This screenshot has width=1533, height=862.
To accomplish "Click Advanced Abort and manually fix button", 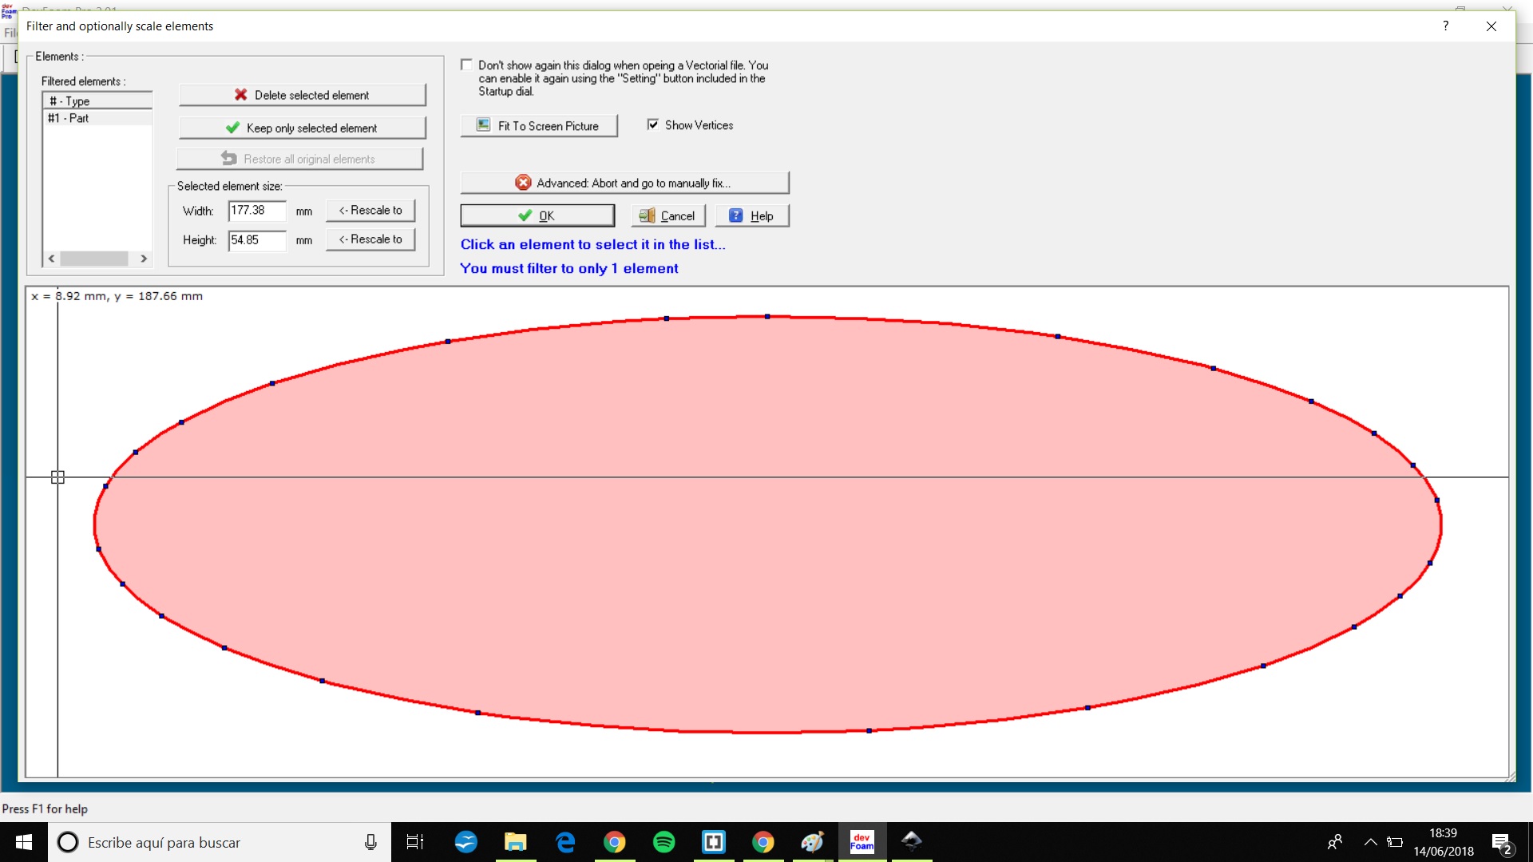I will [624, 183].
